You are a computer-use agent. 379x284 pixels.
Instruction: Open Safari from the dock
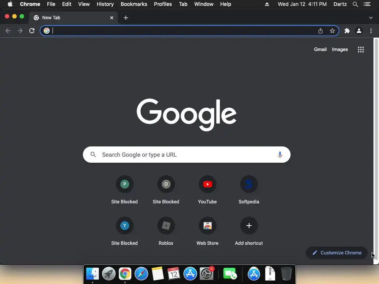click(141, 274)
